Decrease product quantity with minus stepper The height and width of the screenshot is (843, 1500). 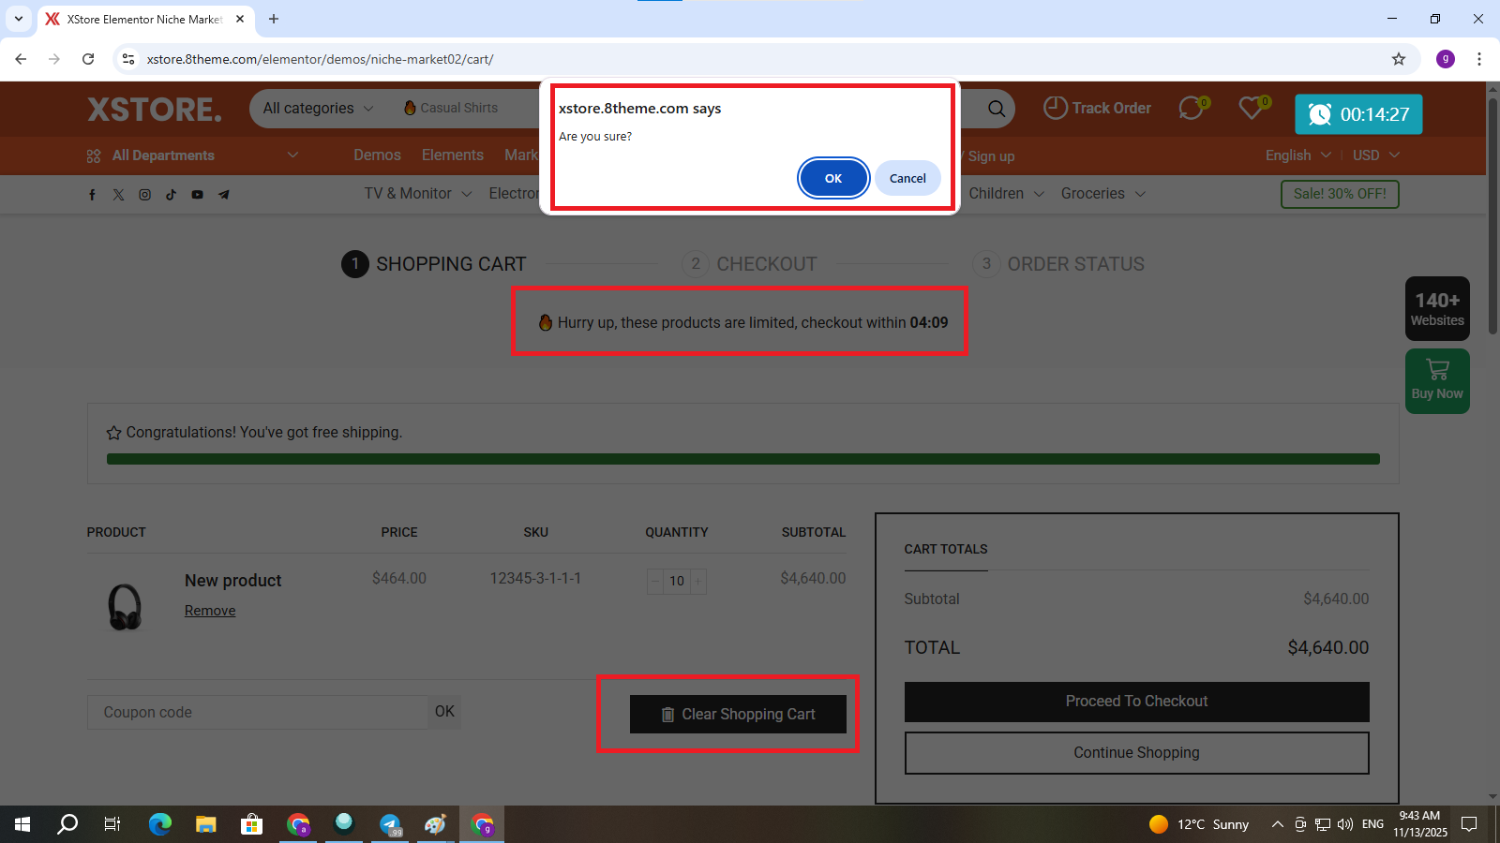click(655, 581)
